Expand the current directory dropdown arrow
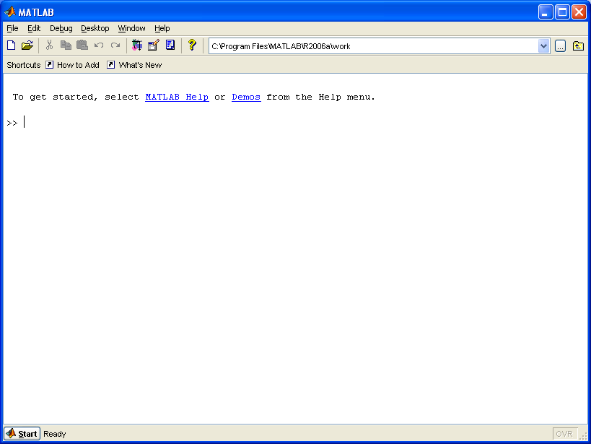The height and width of the screenshot is (444, 591). click(543, 46)
